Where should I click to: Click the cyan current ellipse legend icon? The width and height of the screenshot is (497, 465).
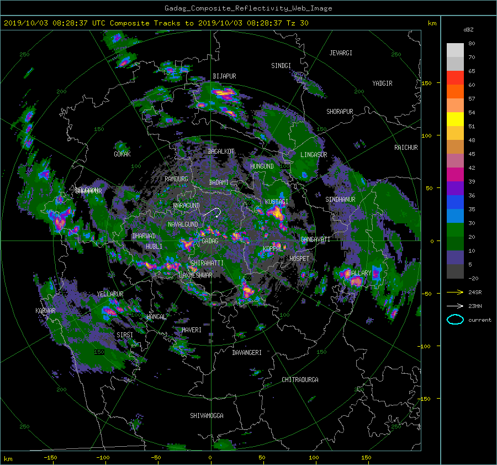point(455,320)
